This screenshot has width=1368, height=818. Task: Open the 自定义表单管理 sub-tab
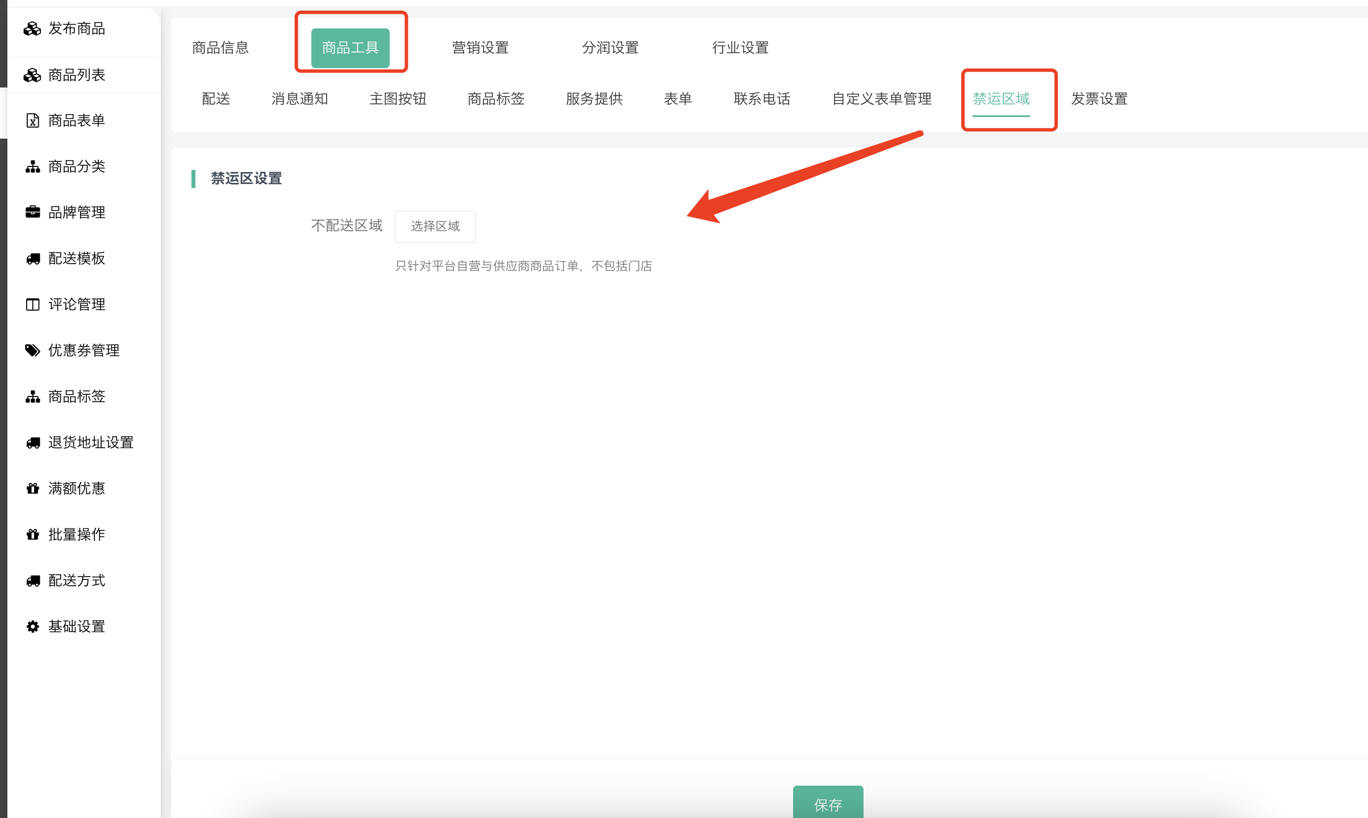coord(882,99)
